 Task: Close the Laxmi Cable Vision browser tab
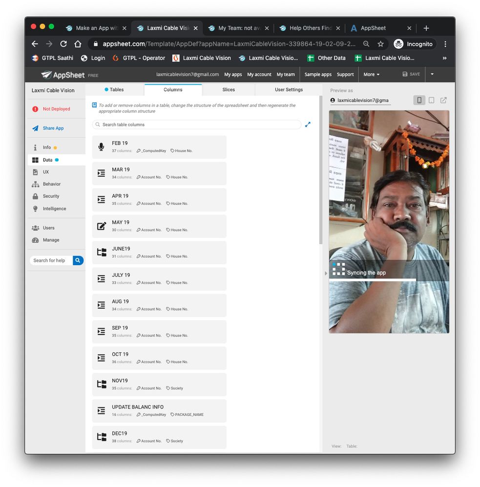point(196,28)
